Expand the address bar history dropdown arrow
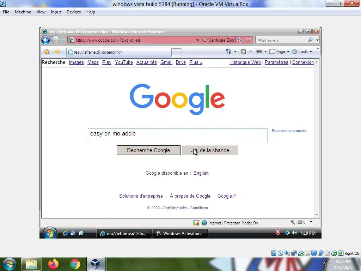 tap(197, 40)
